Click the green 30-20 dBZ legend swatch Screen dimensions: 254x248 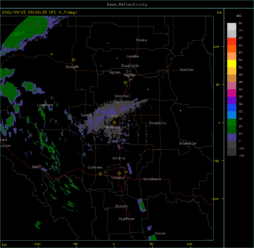pos(232,123)
